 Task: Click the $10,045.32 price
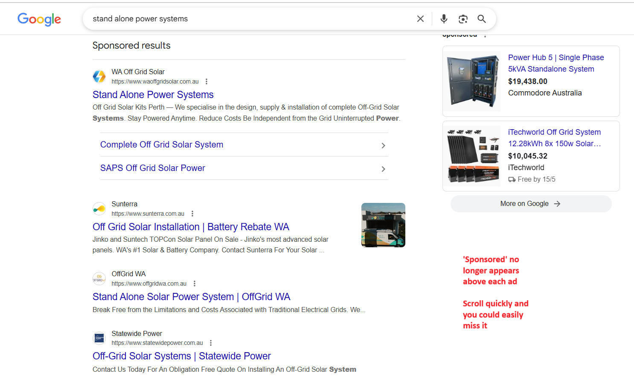point(528,156)
